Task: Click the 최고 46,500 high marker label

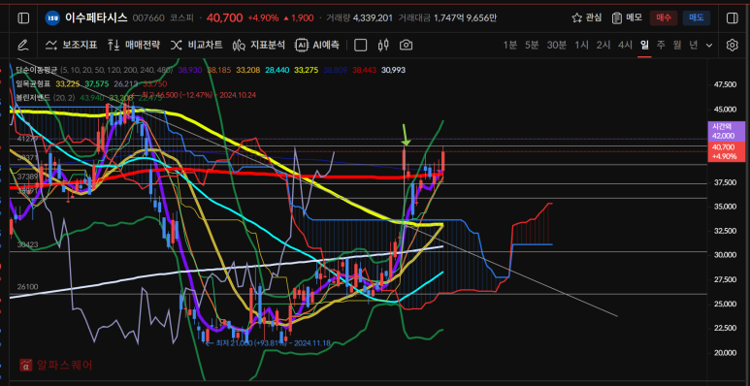Action: pyautogui.click(x=194, y=95)
